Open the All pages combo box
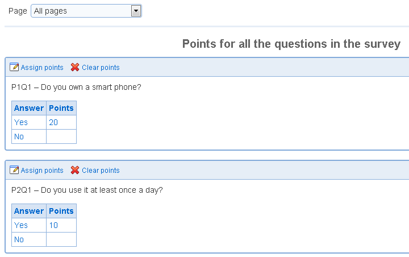 coord(86,11)
